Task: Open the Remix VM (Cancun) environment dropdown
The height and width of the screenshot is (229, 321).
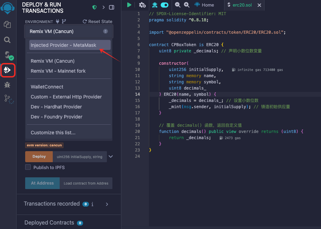Action: coord(69,31)
